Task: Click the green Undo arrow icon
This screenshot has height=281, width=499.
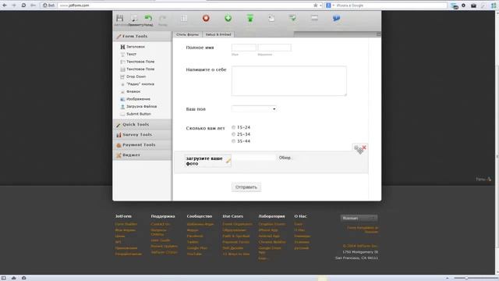Action: coord(148,18)
